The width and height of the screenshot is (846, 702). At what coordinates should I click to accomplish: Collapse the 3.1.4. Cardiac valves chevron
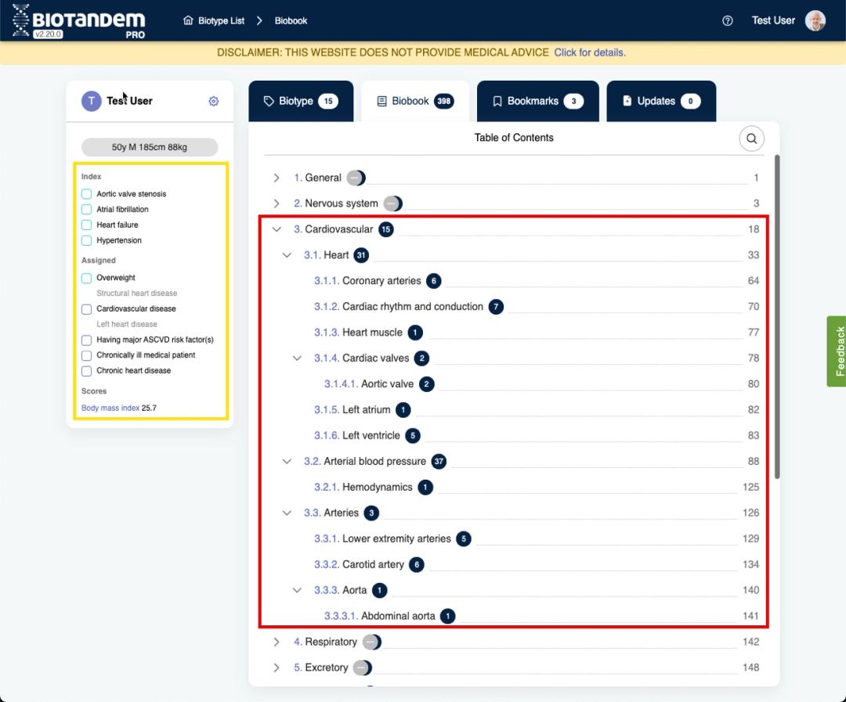coord(297,358)
